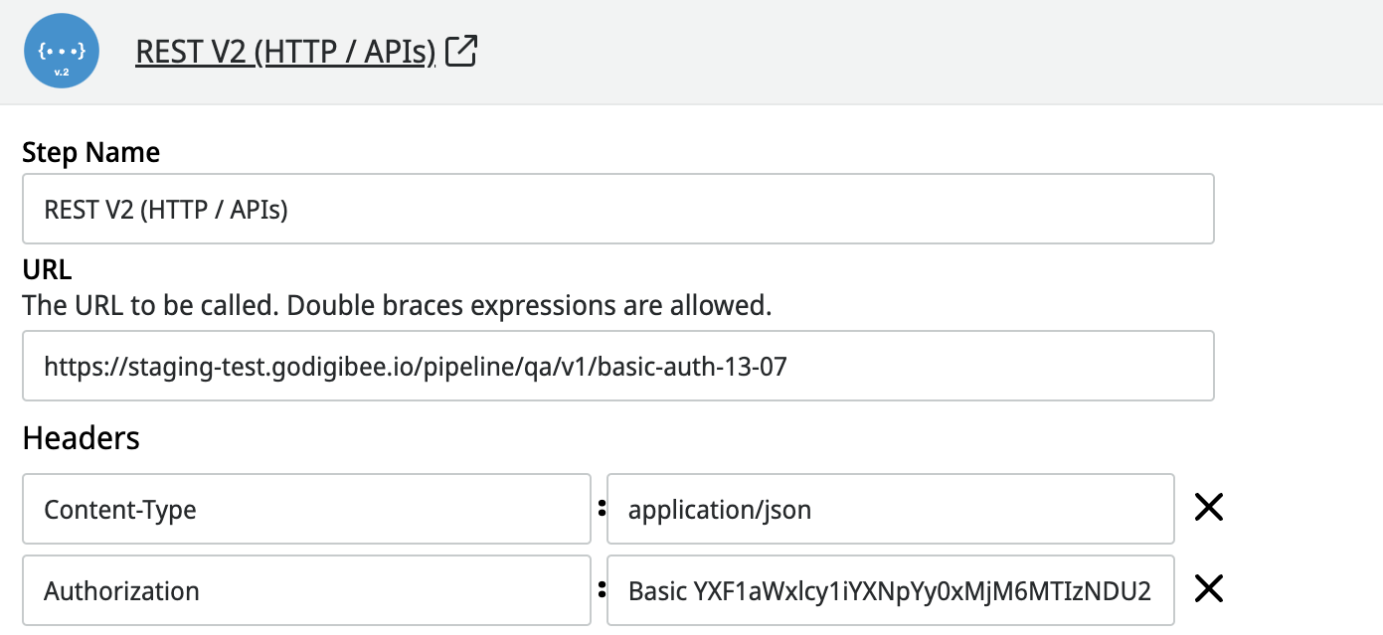This screenshot has width=1383, height=635.
Task: Remove the Content-Type header row
Action: point(1208,509)
